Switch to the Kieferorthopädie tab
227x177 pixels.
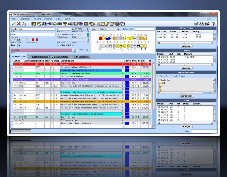tap(39, 57)
